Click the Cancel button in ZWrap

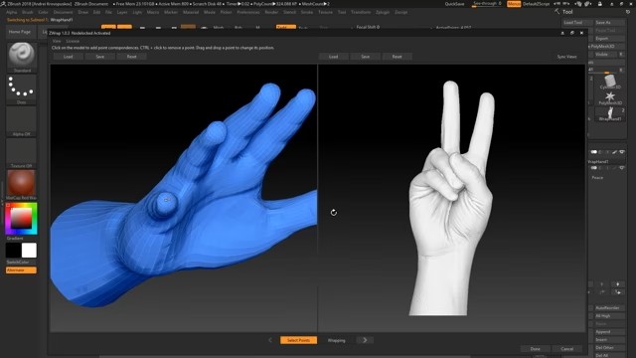click(x=567, y=349)
